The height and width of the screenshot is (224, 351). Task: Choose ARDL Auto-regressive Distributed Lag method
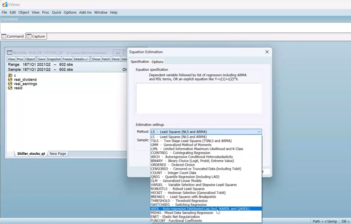pyautogui.click(x=199, y=209)
